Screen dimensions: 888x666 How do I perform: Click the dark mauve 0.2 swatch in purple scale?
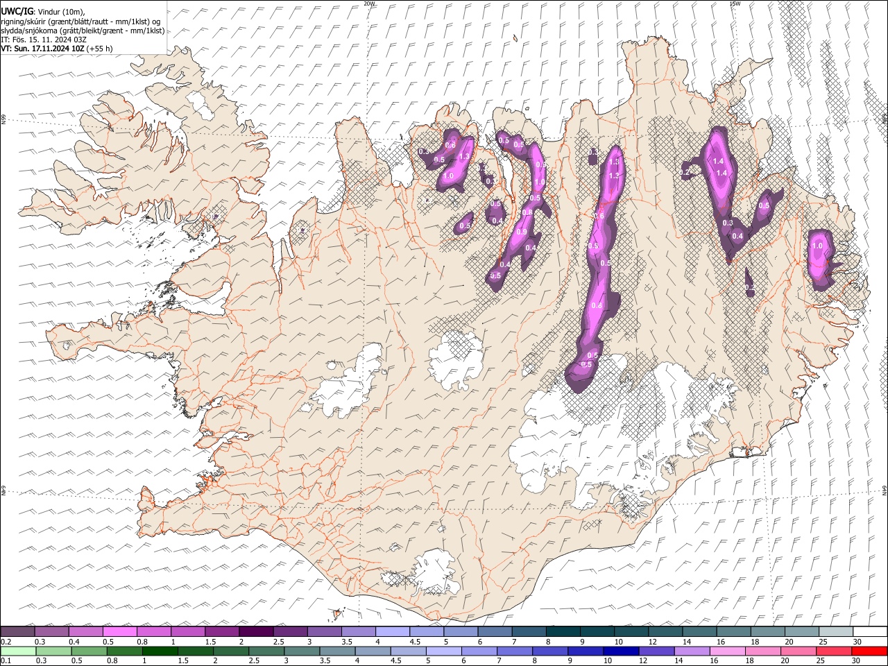[x=18, y=632]
